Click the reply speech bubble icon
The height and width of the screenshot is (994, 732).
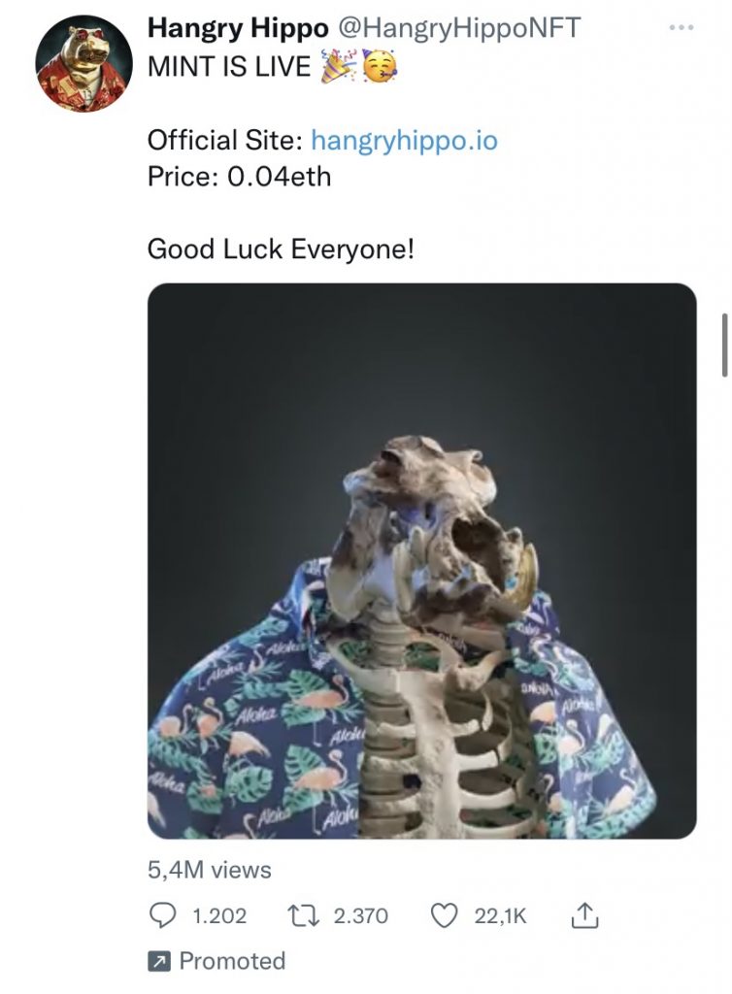[x=164, y=915]
